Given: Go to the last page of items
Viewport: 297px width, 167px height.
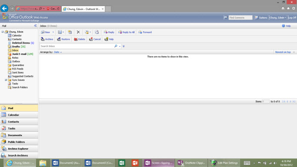Looking at the screenshot, I should point(294,101).
